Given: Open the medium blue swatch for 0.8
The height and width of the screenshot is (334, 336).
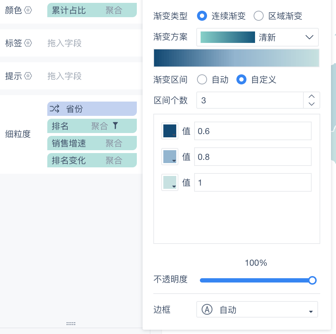Looking at the screenshot, I should (170, 157).
